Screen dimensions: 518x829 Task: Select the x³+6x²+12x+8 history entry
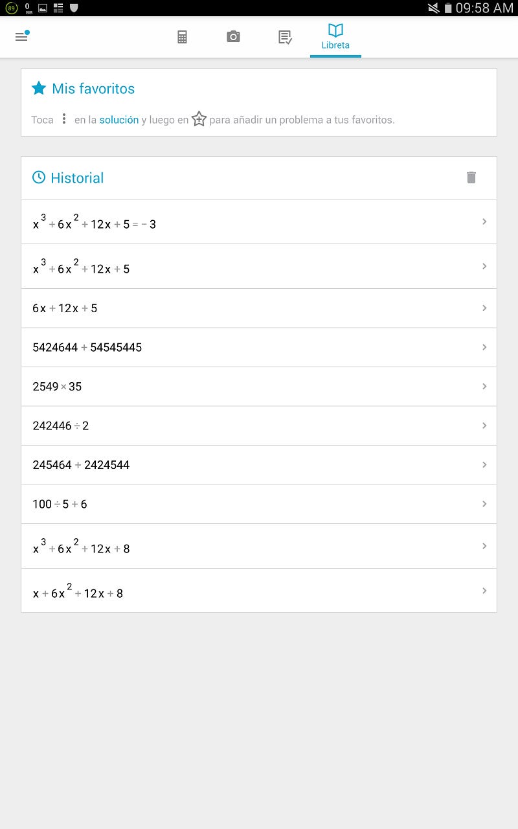tap(259, 546)
